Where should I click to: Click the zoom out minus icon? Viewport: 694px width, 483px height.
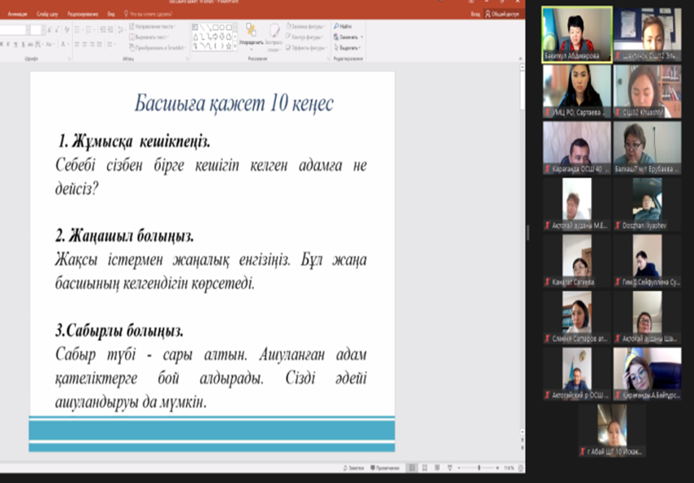tap(459, 468)
